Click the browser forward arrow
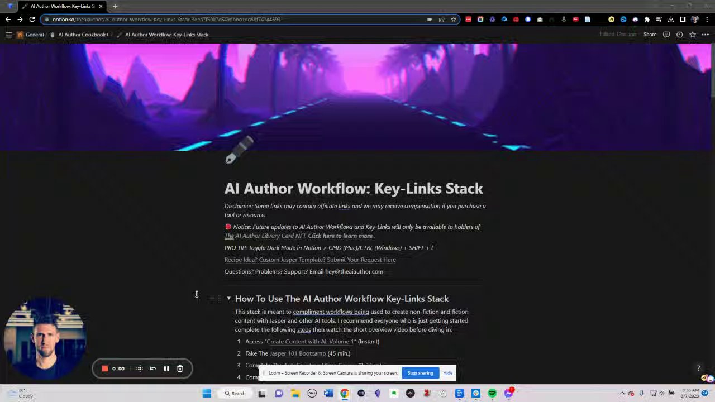Image resolution: width=715 pixels, height=402 pixels. coord(20,20)
